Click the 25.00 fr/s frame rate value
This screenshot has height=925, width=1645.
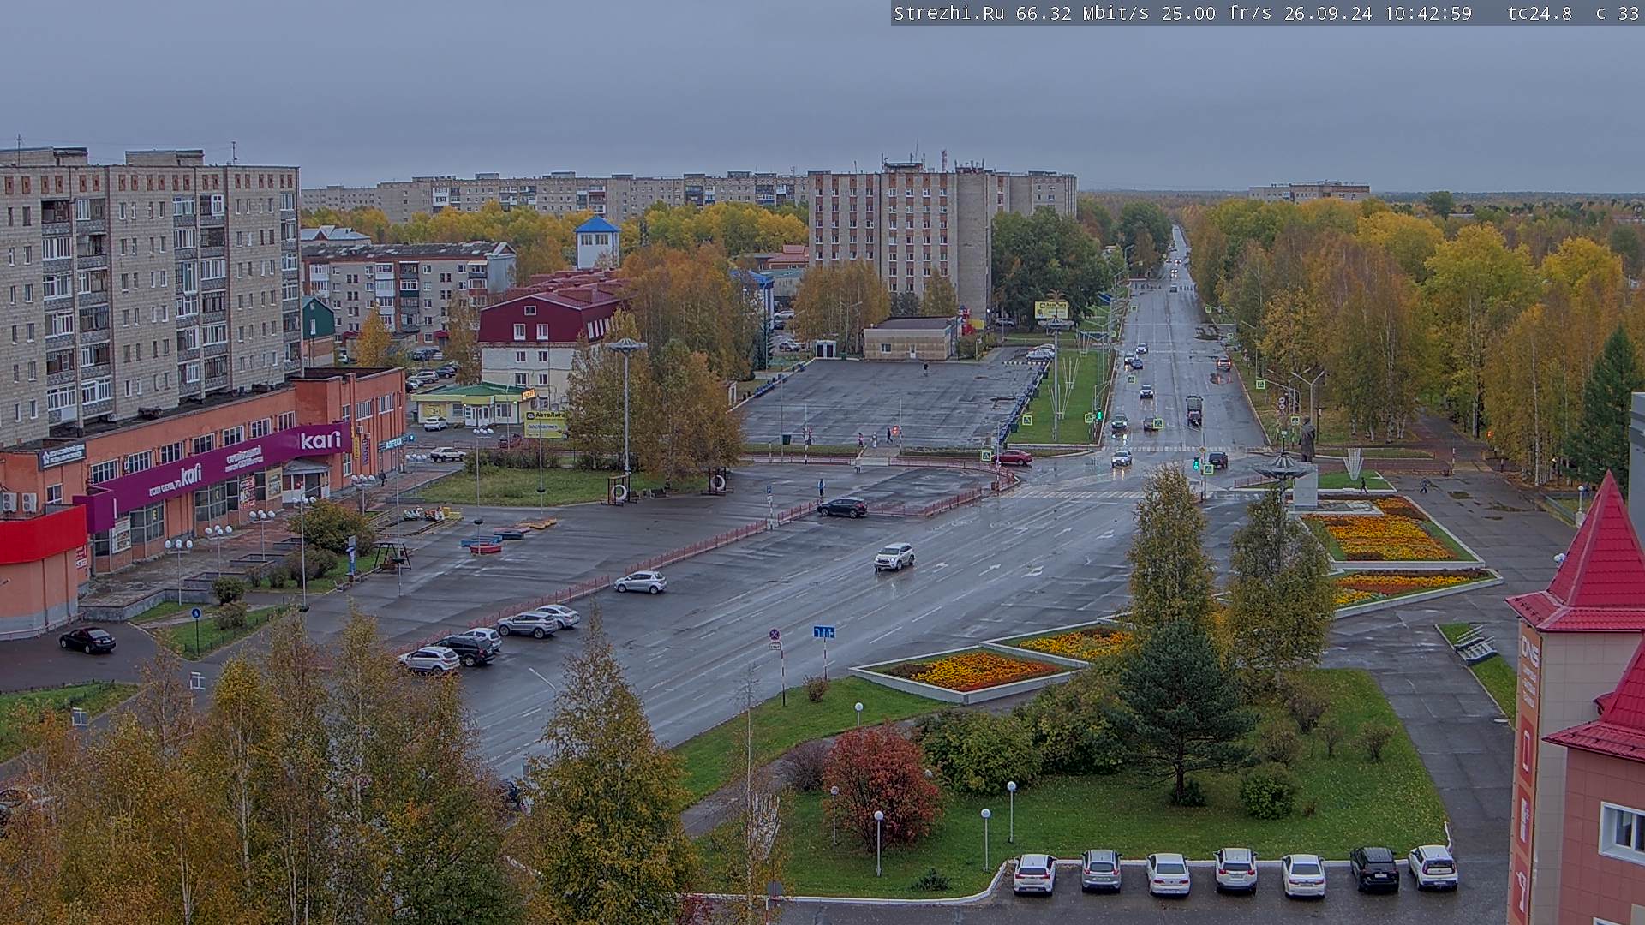point(1217,14)
